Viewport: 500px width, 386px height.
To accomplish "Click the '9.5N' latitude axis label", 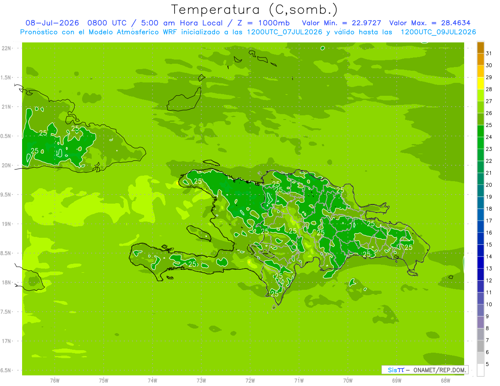I will click(x=6, y=194).
